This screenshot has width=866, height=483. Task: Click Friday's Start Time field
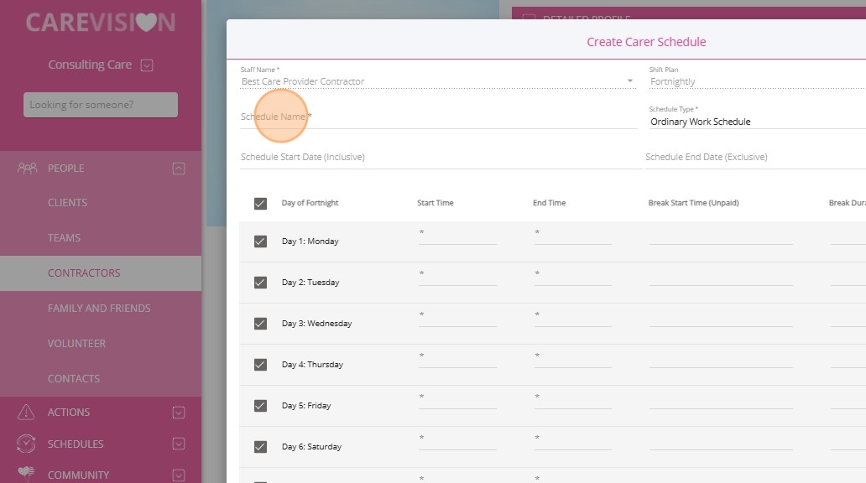pos(457,401)
